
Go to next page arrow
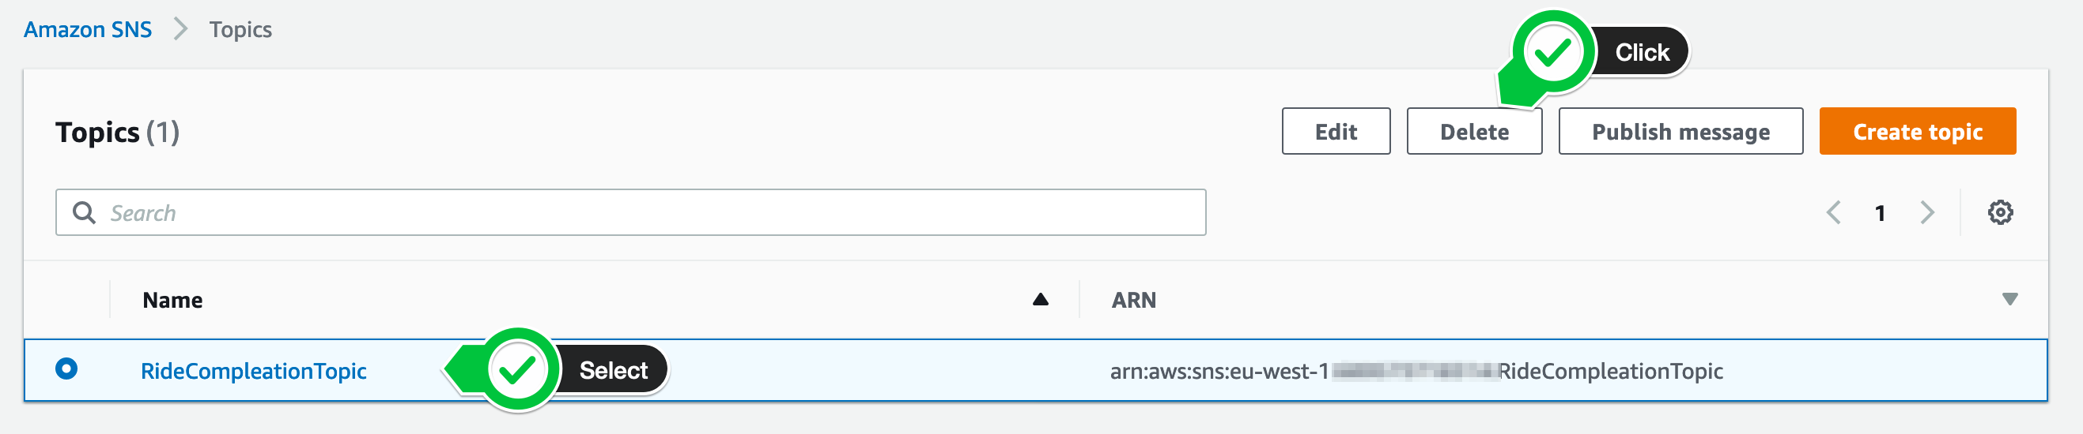tap(1928, 212)
